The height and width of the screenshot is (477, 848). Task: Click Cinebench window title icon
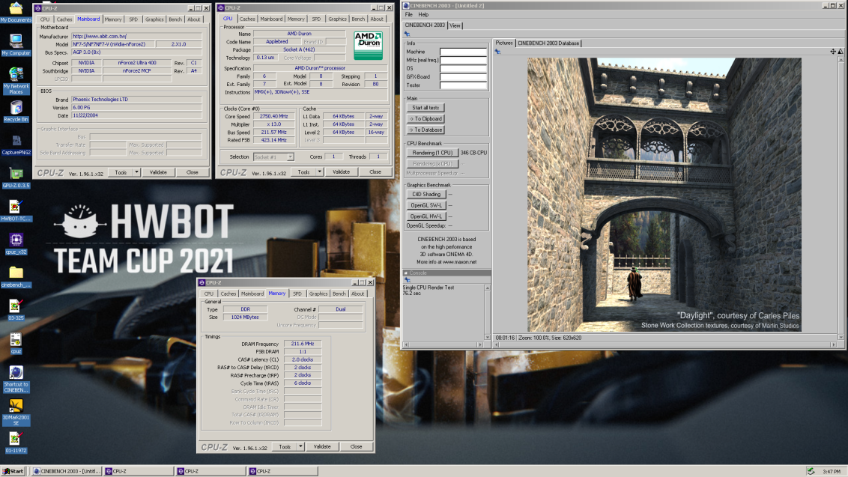[405, 5]
